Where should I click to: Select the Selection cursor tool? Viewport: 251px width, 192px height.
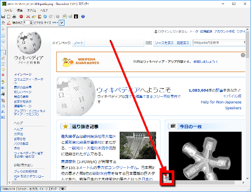3,29
